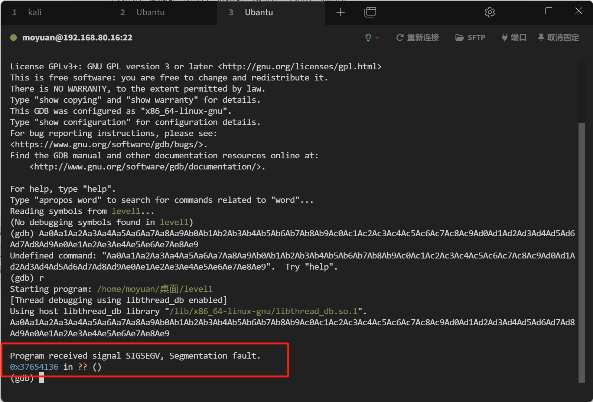Click the gnu.org gpl.html license link
This screenshot has height=402, width=593.
[x=300, y=67]
